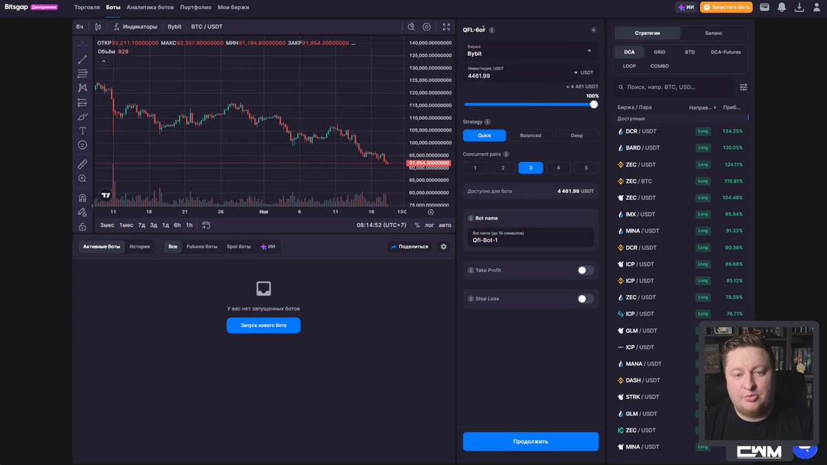Toggle stay-in-drawing-mode pencil lock icon
Image resolution: width=827 pixels, height=465 pixels.
point(83,212)
